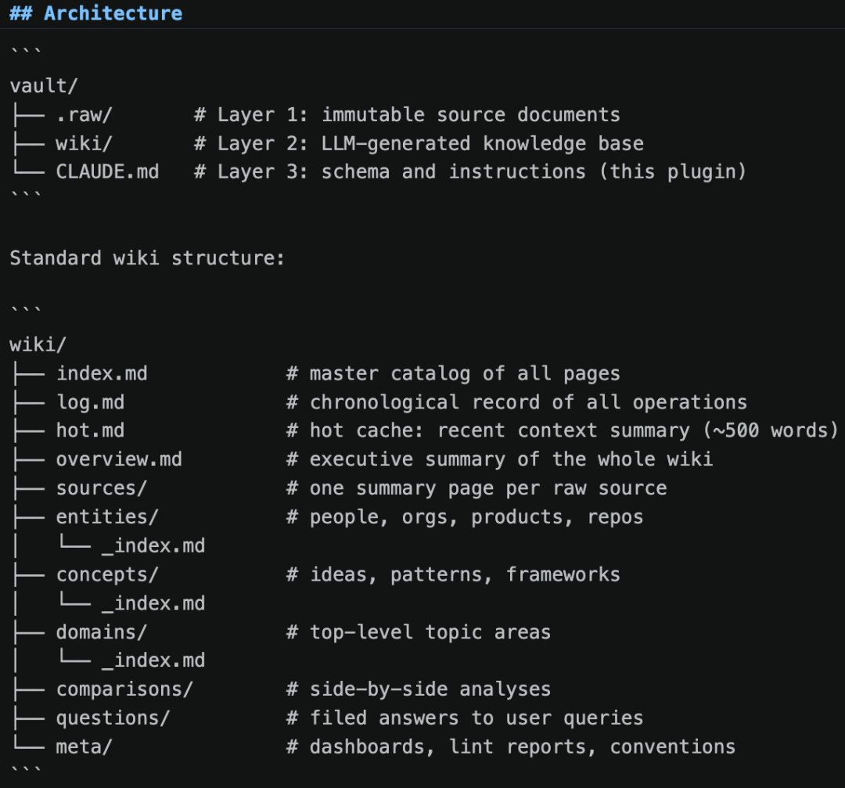This screenshot has width=845, height=788.
Task: Click the CLAUDE.md file name
Action: coord(108,172)
